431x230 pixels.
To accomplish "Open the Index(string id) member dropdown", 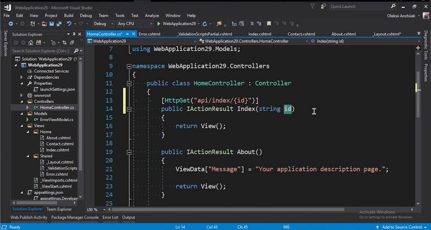I will pos(365,41).
